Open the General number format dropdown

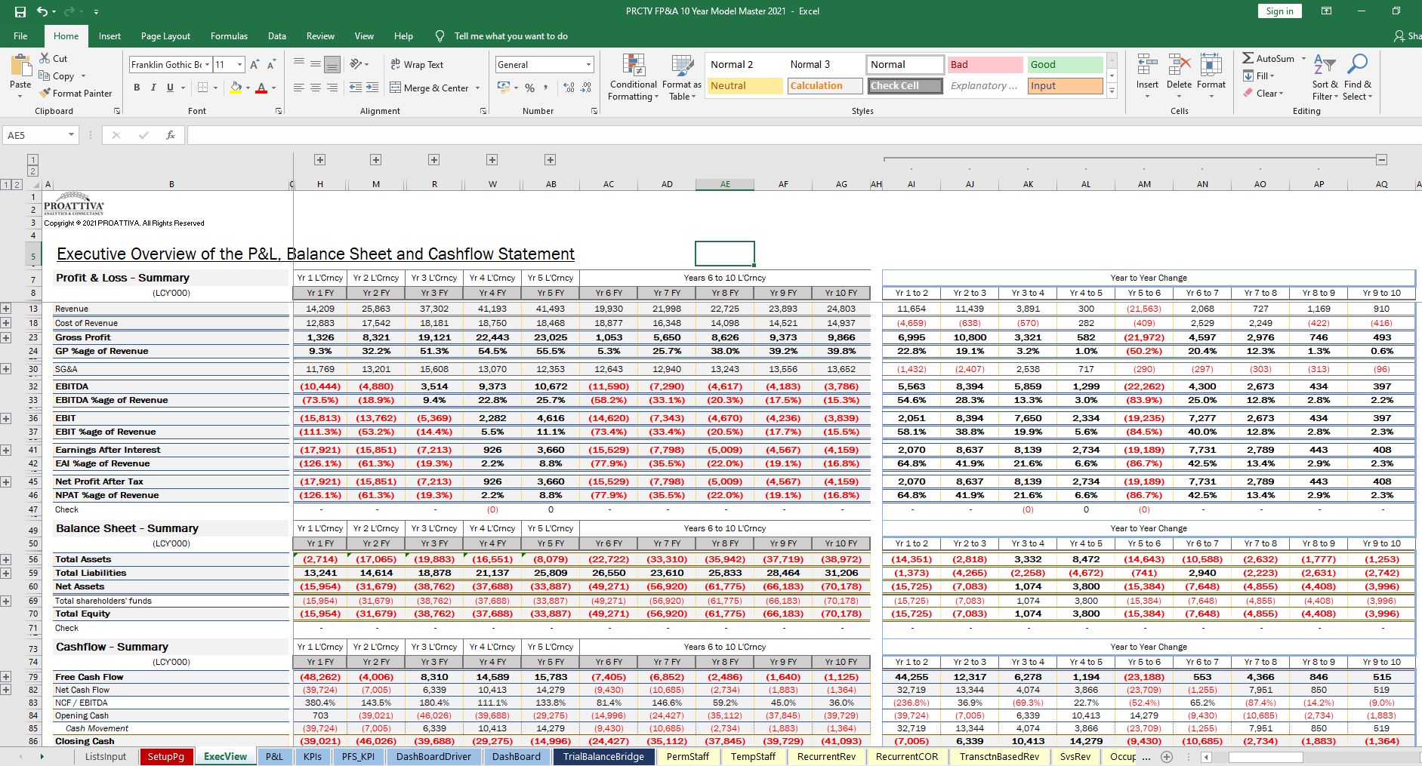click(x=588, y=65)
